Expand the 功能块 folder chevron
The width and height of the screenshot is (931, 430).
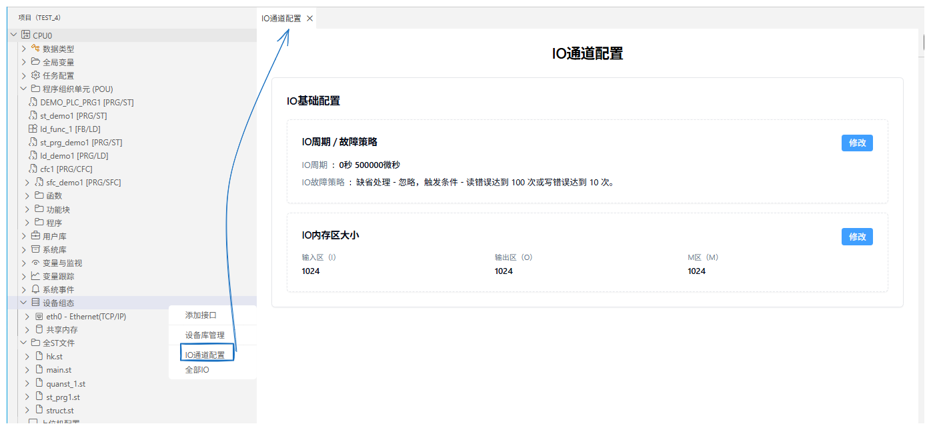(x=27, y=209)
